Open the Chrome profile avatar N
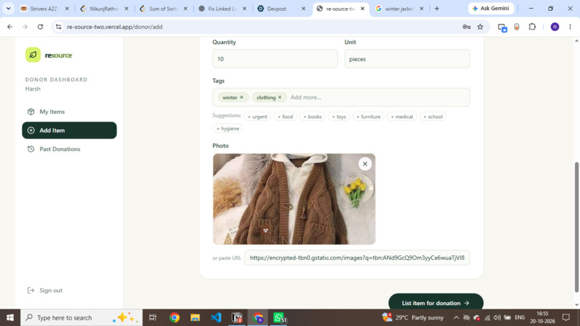580x326 pixels. [x=555, y=27]
